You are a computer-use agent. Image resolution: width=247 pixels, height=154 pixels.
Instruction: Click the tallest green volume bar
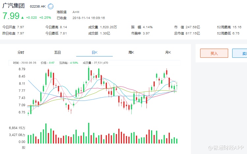pos(89,133)
